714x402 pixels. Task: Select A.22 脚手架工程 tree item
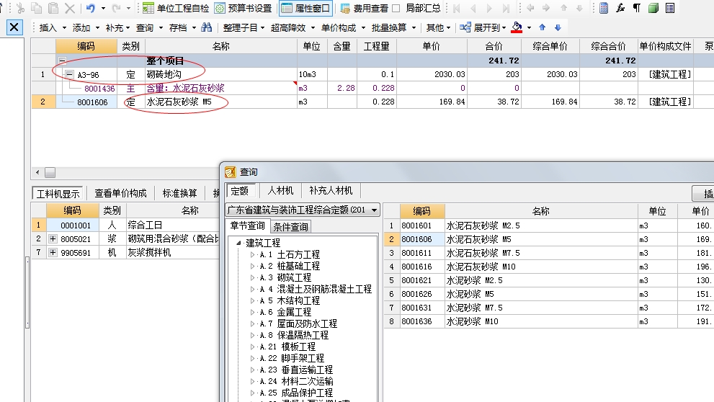point(291,358)
